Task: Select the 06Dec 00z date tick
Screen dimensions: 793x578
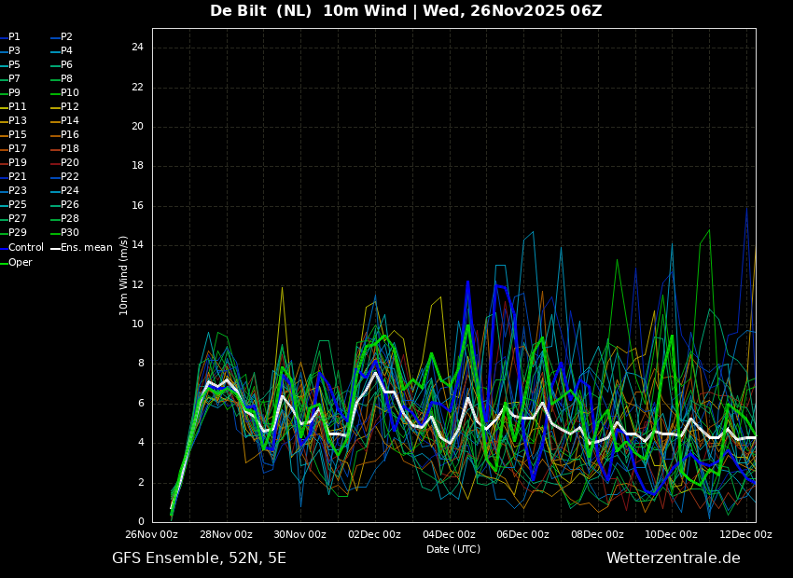Action: pos(523,534)
